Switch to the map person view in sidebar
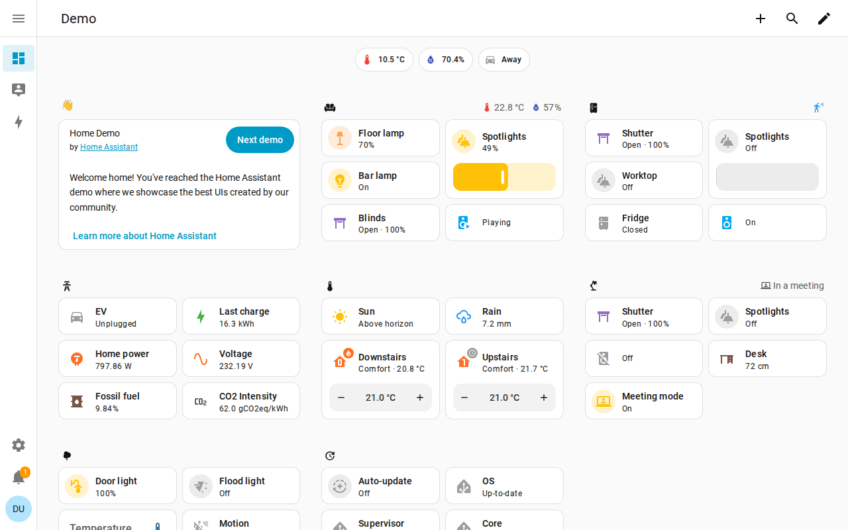The image size is (848, 530). (x=19, y=89)
